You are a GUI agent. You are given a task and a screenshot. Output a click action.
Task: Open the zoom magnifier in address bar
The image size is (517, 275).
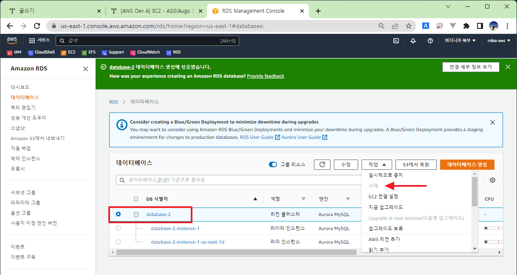(381, 26)
